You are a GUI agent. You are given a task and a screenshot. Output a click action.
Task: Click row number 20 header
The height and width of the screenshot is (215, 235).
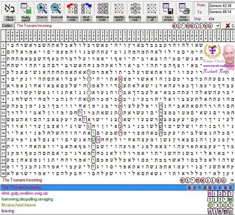[x=3, y=173]
